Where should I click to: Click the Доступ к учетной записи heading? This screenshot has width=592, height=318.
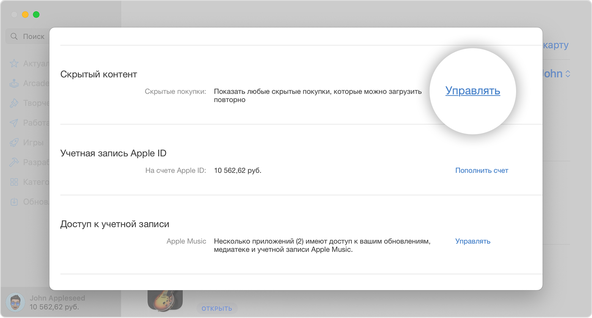pyautogui.click(x=115, y=224)
